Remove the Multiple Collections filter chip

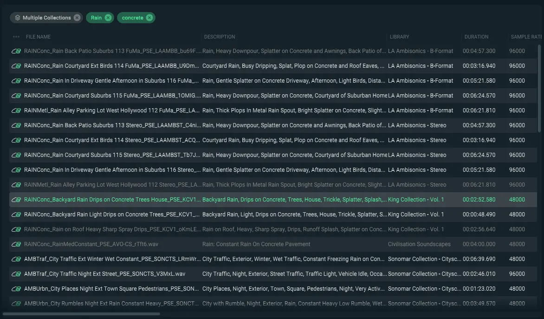(x=77, y=18)
